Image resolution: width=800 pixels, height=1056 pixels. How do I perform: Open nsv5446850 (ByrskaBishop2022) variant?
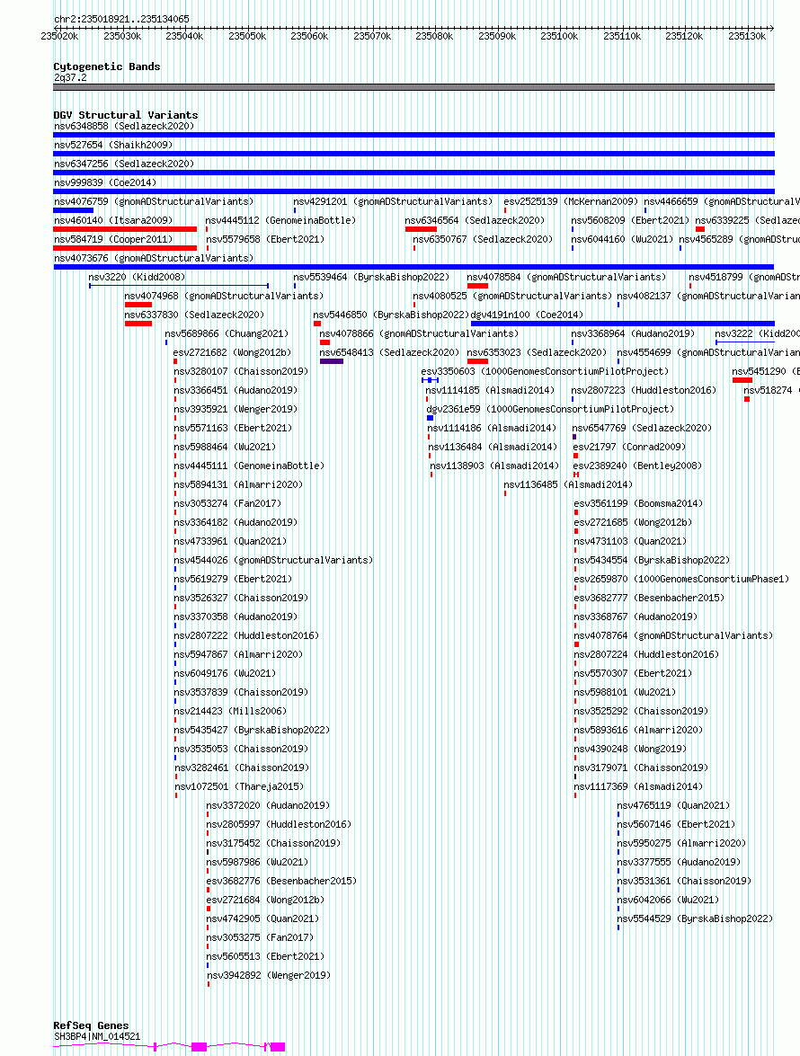click(x=391, y=315)
